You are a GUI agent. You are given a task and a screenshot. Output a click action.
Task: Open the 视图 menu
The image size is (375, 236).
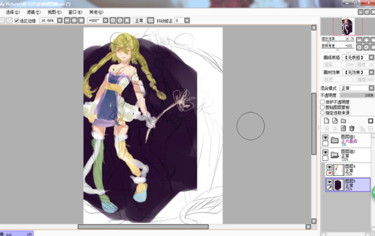[x=54, y=12]
